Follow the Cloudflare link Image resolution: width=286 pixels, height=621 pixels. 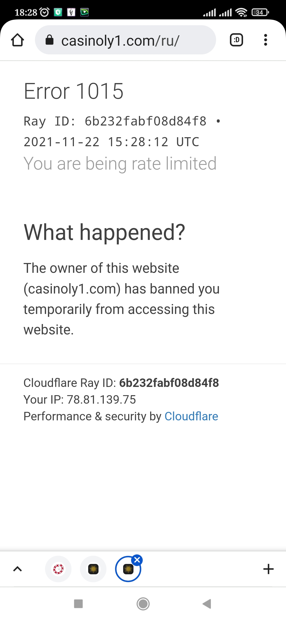191,416
